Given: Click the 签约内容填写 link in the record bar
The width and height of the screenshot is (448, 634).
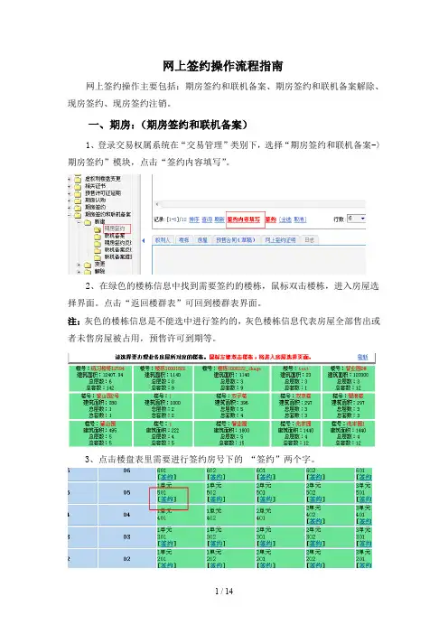Looking at the screenshot, I should coord(243,219).
